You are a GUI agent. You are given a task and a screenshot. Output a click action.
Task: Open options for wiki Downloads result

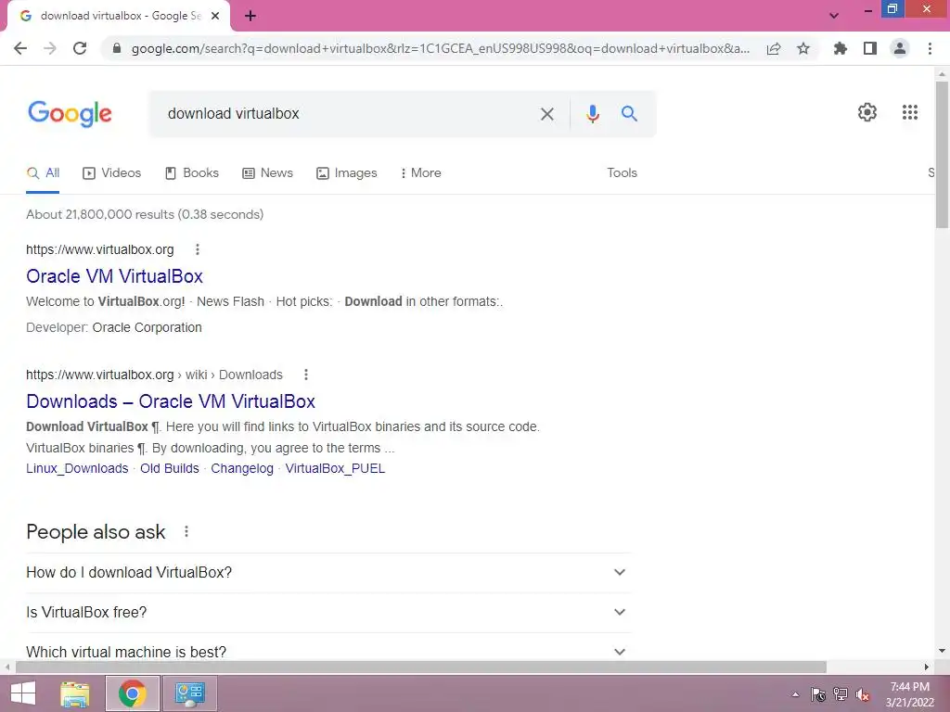[x=306, y=375]
